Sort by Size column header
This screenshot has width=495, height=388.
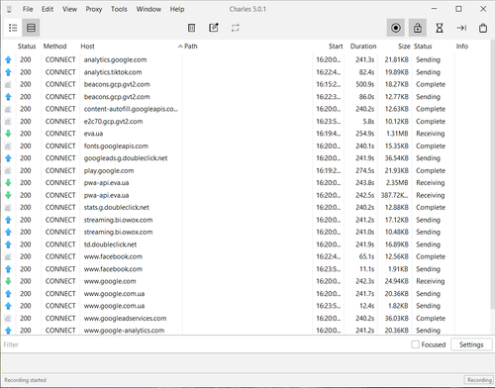click(404, 47)
